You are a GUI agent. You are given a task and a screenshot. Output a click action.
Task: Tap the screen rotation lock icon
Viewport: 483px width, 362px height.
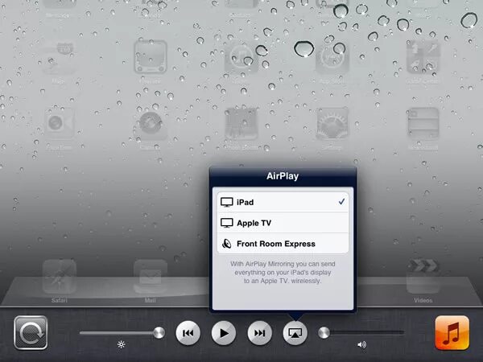31,333
